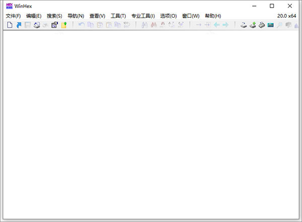Image resolution: width=302 pixels, height=222 pixels.
Task: Open the 文件(F) menu
Action: point(13,16)
